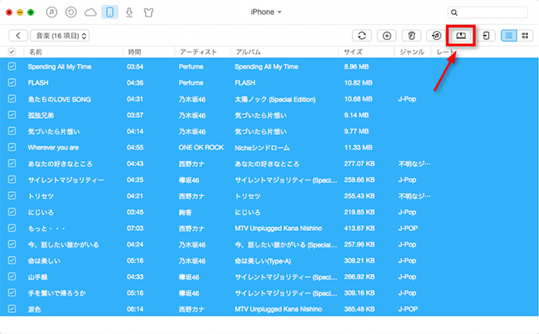539x334 pixels.
Task: Click the 413.67 KB size cell
Action: click(359, 229)
